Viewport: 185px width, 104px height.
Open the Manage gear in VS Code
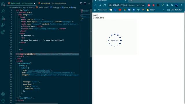coord(3,101)
